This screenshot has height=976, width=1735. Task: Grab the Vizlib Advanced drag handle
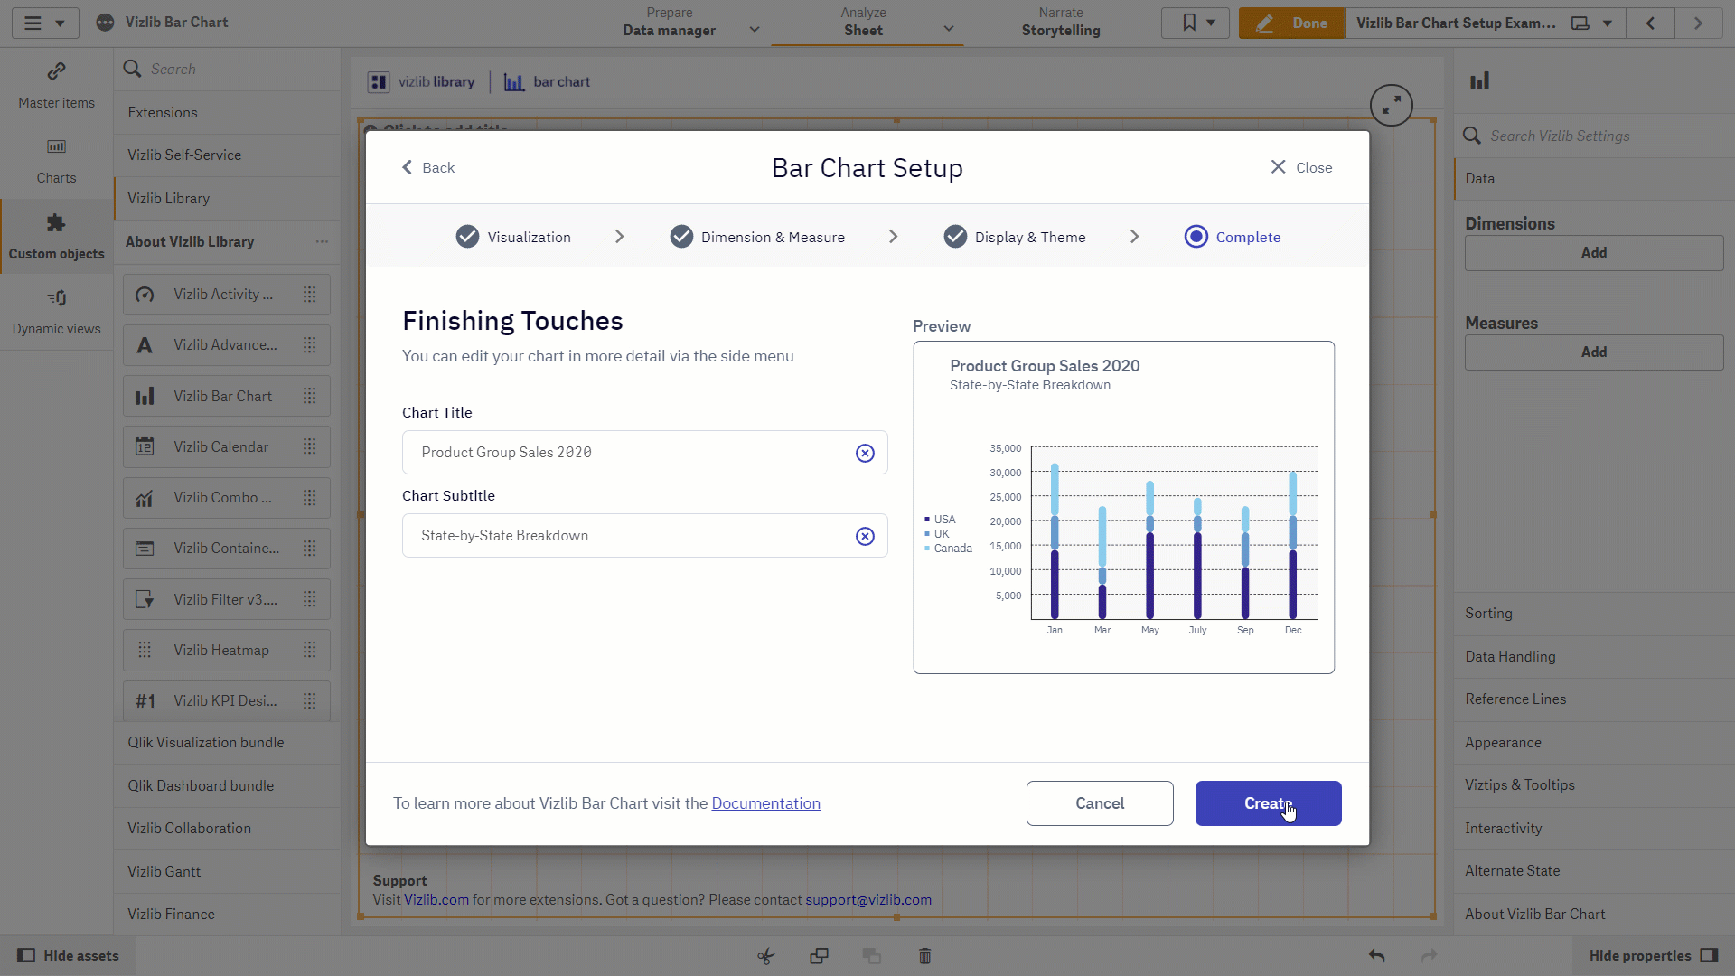[309, 345]
